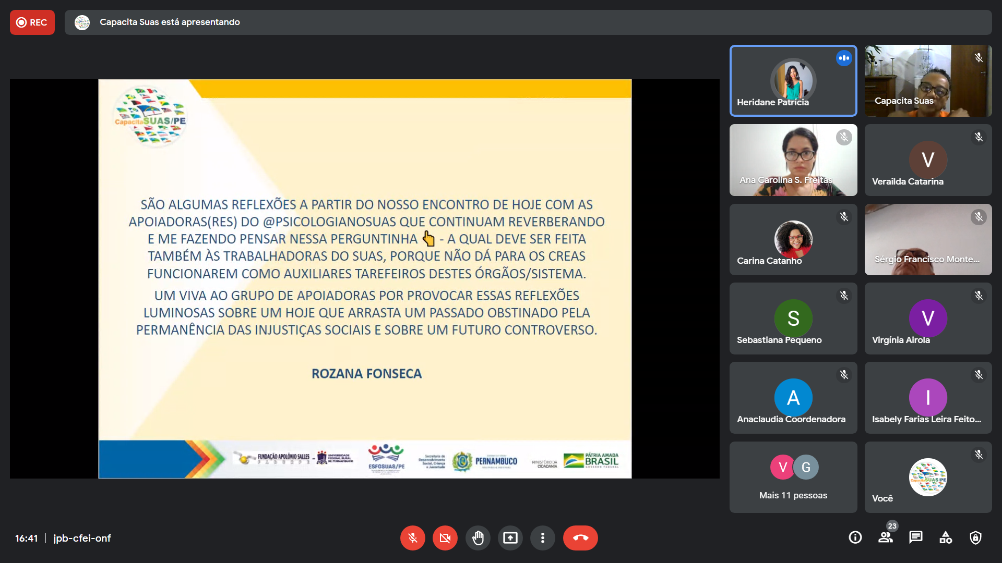Toggle the microphone mute button
This screenshot has height=563, width=1002.
tap(412, 538)
